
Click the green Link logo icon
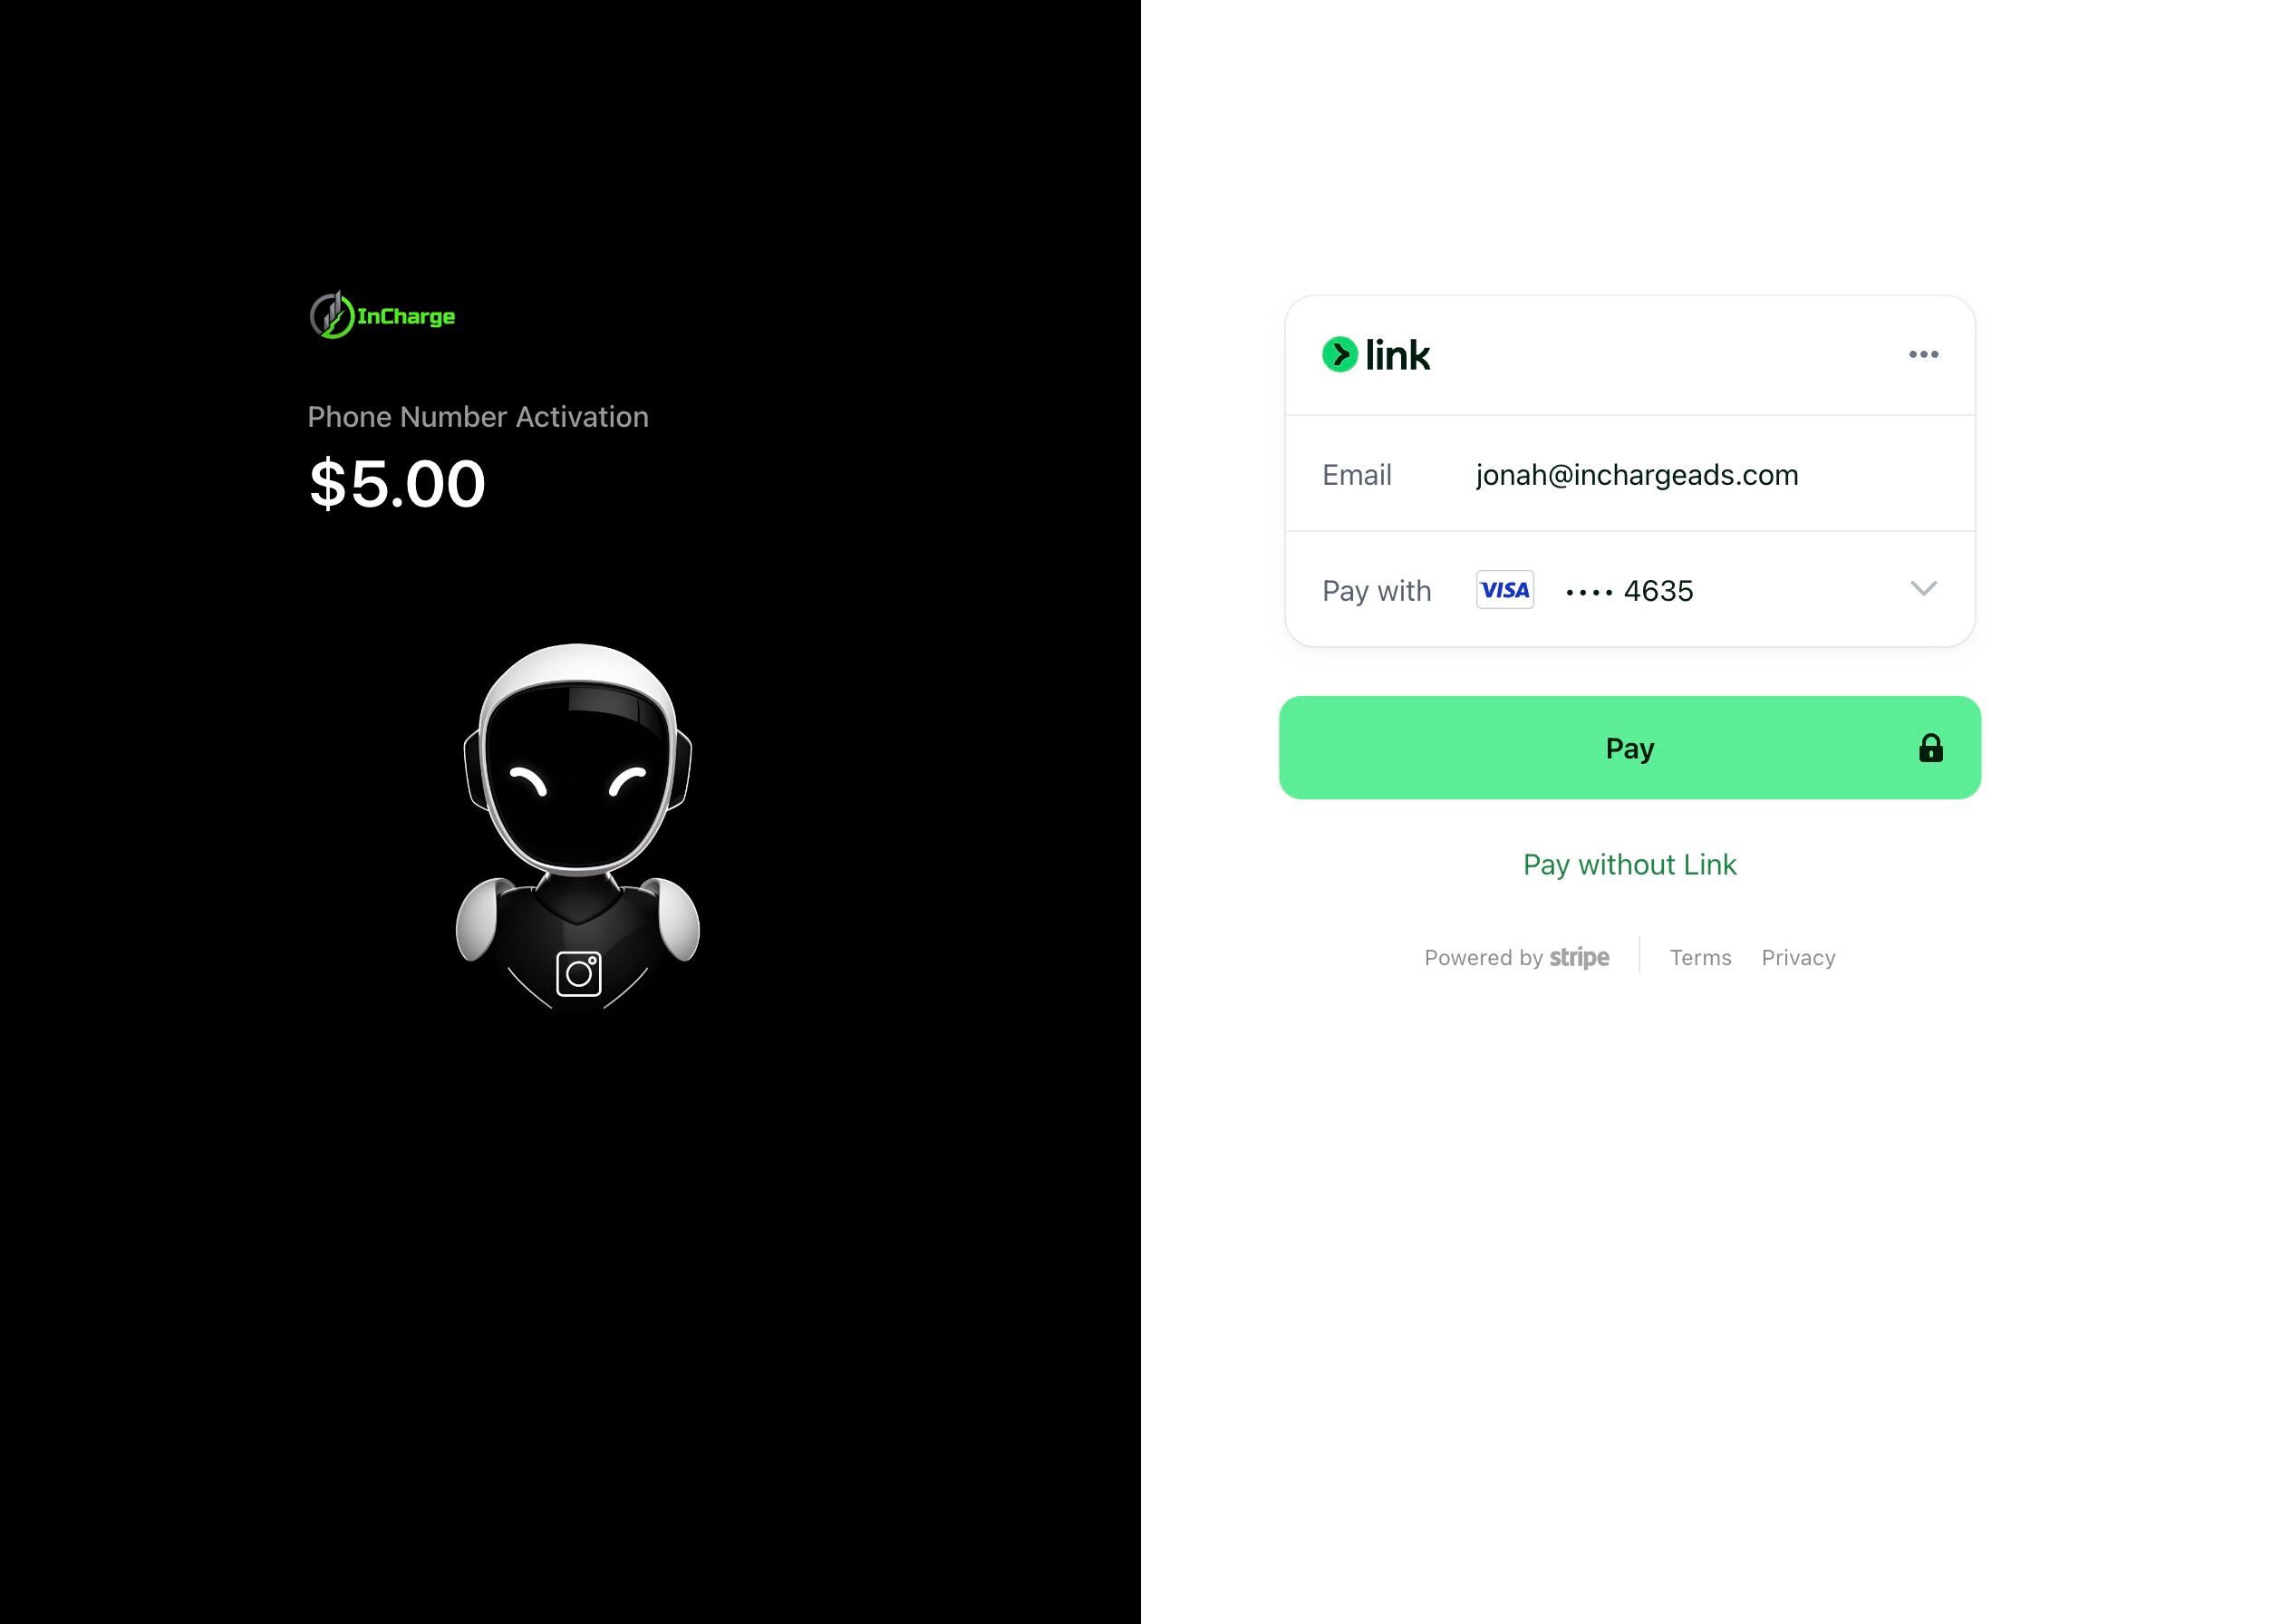(1339, 354)
